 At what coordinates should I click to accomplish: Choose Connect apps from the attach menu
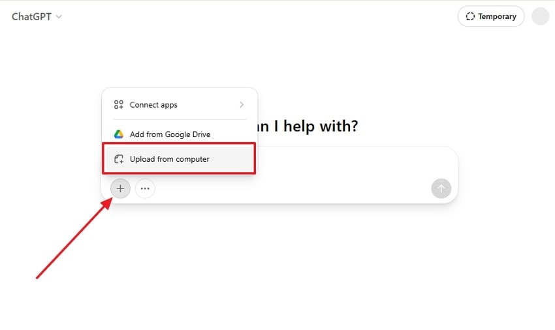153,104
